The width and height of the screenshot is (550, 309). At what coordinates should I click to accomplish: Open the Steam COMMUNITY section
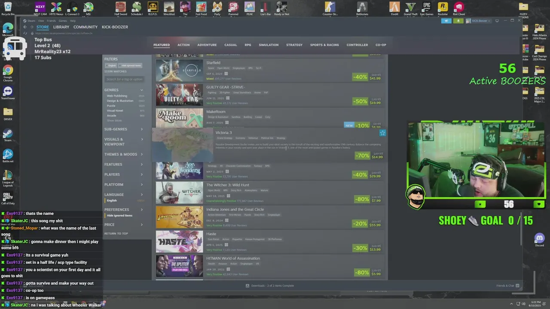coord(86,27)
